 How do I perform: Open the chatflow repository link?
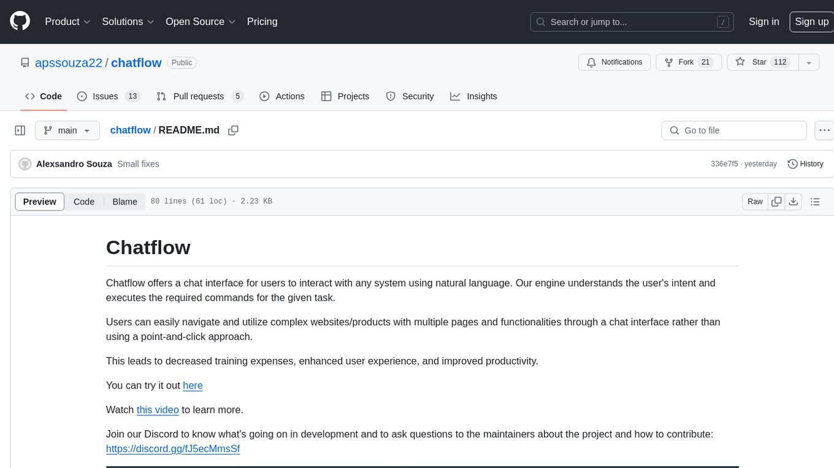coord(136,62)
